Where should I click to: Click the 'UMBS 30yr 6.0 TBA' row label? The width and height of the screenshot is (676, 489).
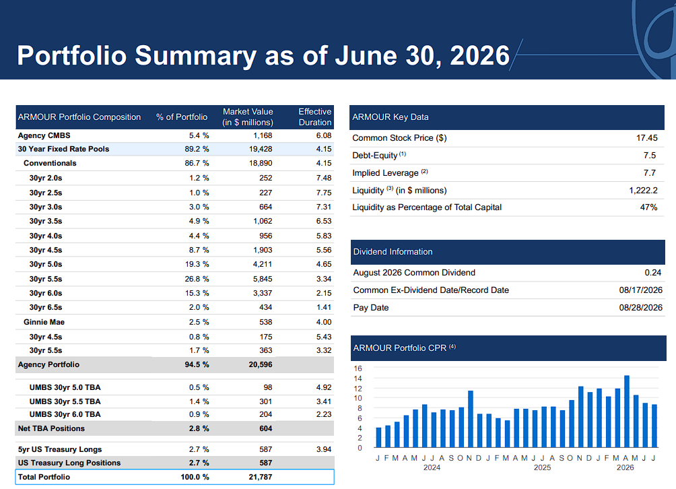(x=65, y=414)
